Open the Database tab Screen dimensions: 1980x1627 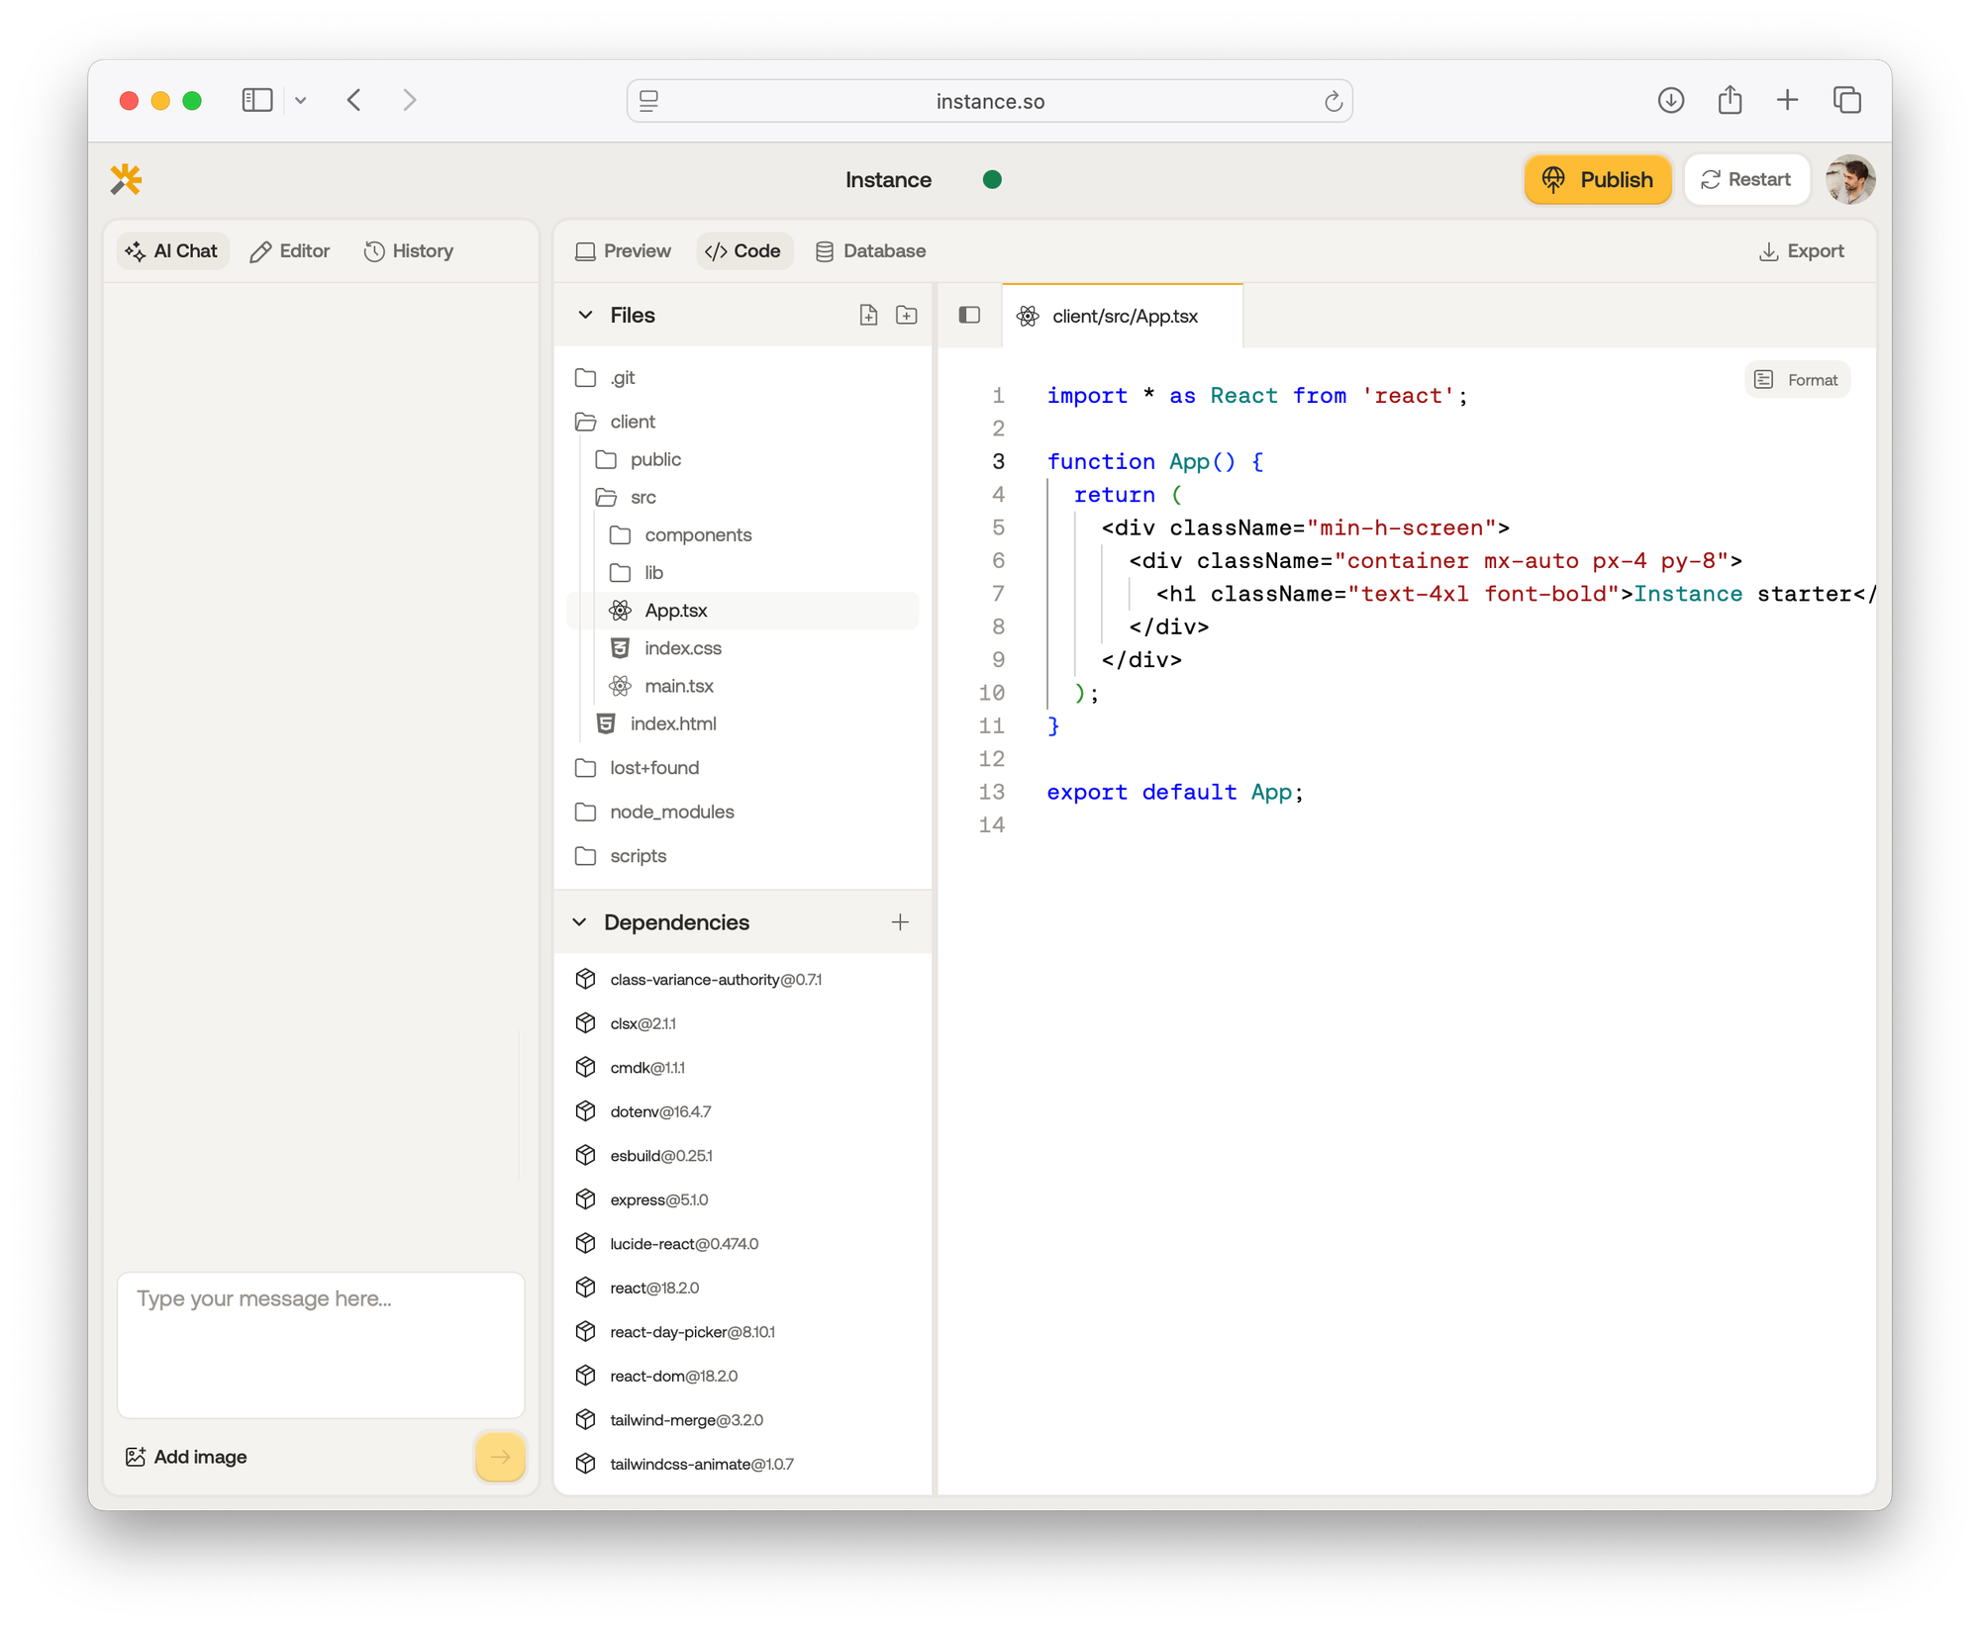tap(870, 251)
